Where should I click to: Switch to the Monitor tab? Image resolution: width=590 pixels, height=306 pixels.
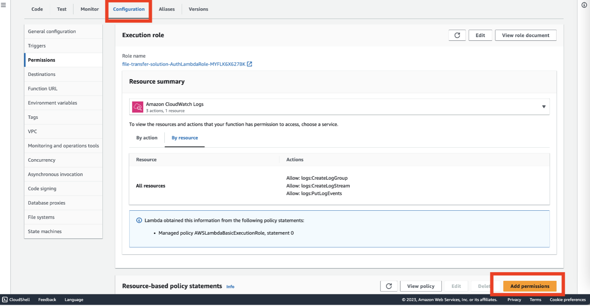(89, 9)
